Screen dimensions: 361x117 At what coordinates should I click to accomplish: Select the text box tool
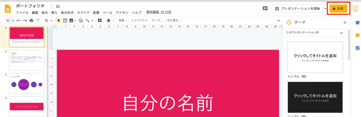click(x=65, y=20)
